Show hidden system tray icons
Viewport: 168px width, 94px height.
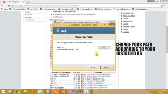click(146, 92)
